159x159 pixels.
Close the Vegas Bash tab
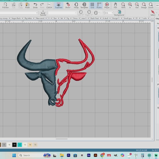(x=23, y=18)
